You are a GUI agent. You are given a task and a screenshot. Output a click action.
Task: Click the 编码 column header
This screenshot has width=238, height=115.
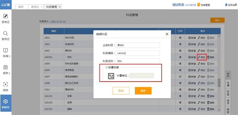tap(54, 31)
